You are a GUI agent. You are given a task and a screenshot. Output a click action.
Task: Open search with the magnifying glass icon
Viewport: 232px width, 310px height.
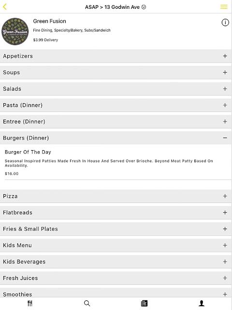(x=87, y=303)
